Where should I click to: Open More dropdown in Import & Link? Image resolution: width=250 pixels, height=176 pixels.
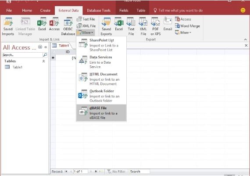pyautogui.click(x=86, y=32)
